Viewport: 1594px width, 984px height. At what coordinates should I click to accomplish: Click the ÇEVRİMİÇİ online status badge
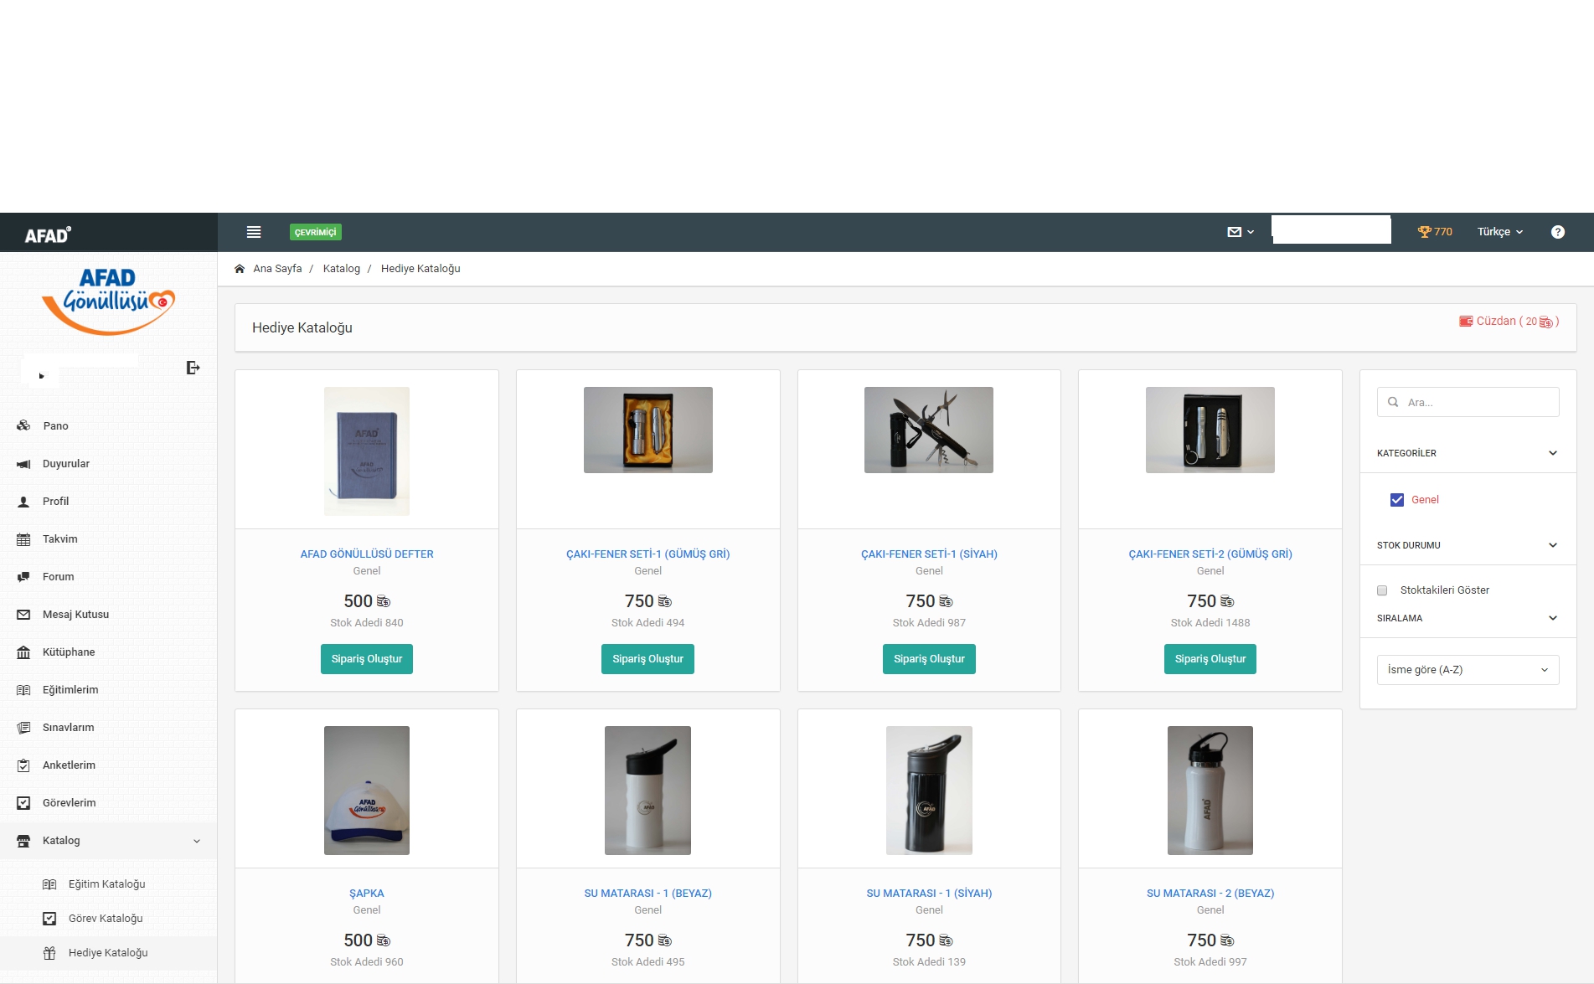[316, 232]
